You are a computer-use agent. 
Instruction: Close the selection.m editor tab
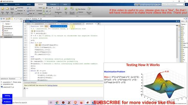click(95, 24)
